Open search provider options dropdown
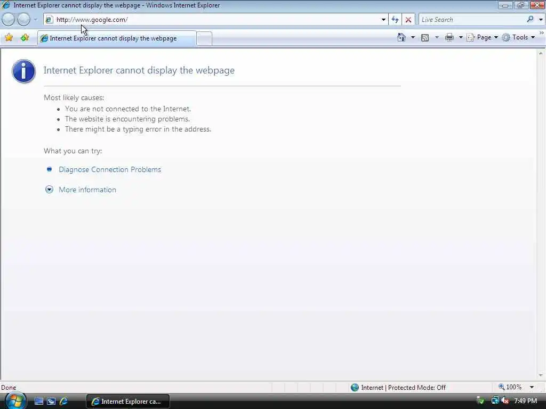The width and height of the screenshot is (546, 409). [x=541, y=20]
